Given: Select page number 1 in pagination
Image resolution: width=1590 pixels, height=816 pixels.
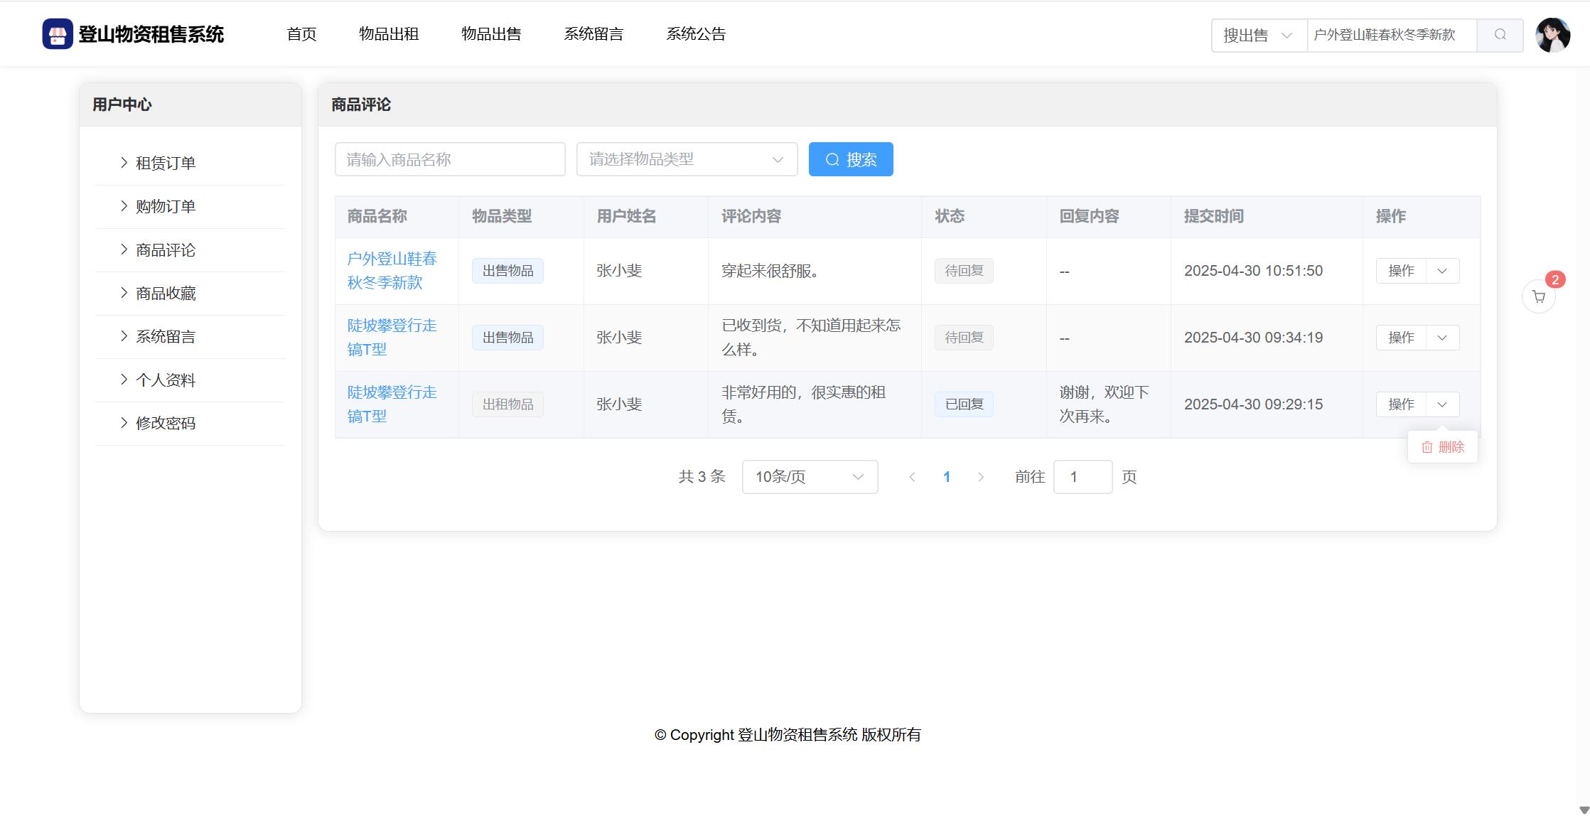Looking at the screenshot, I should coord(946,477).
